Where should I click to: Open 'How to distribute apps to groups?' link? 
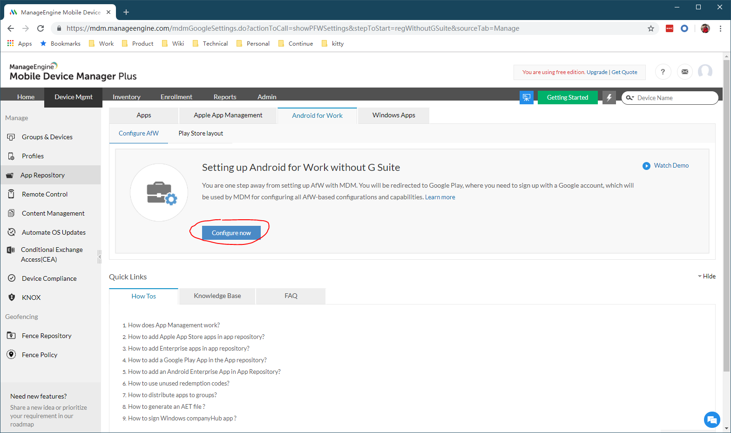(x=172, y=395)
